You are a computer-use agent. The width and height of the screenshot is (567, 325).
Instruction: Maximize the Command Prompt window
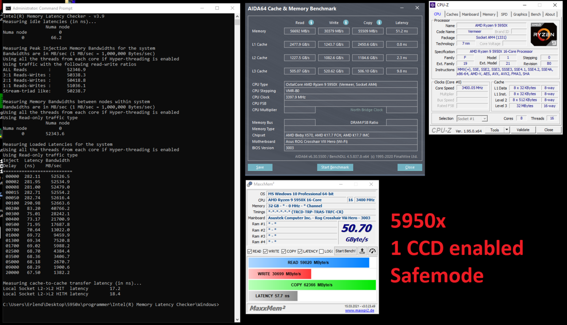[217, 8]
